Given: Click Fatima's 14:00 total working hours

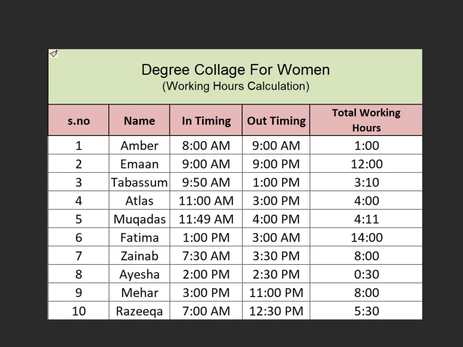Looking at the screenshot, I should pos(366,237).
